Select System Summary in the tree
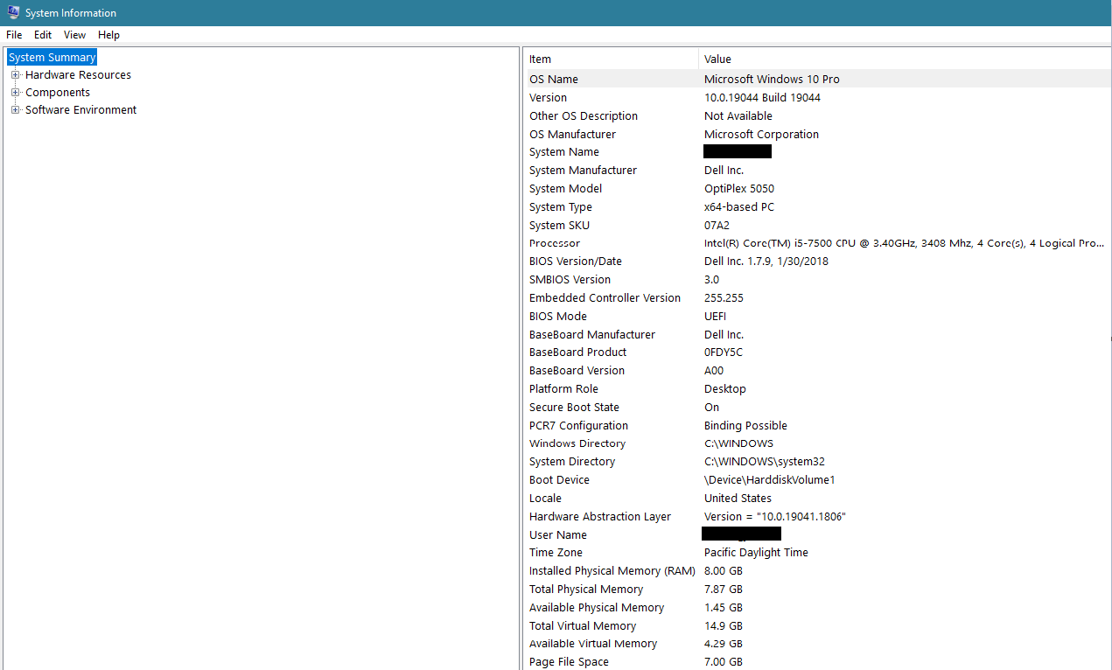Screen dimensions: 1112x670 [x=52, y=58]
